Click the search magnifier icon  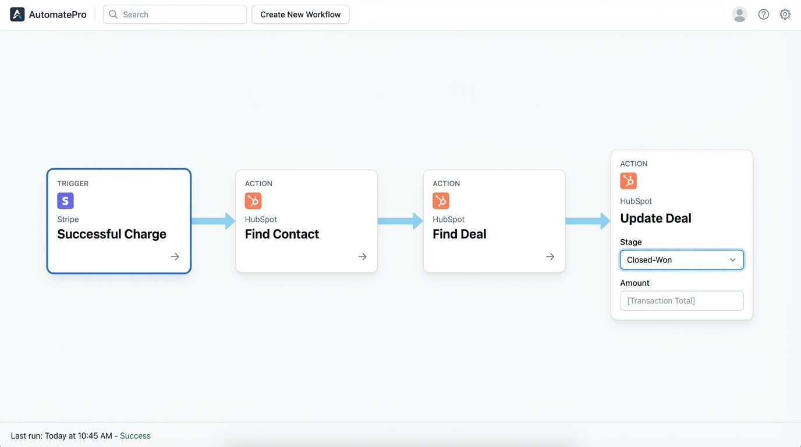pyautogui.click(x=113, y=14)
